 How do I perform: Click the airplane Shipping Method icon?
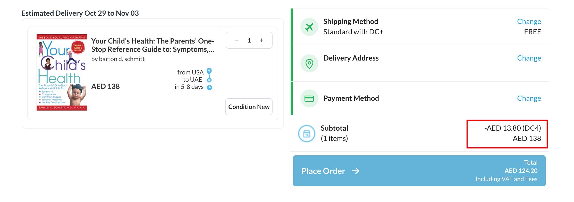coord(309,27)
